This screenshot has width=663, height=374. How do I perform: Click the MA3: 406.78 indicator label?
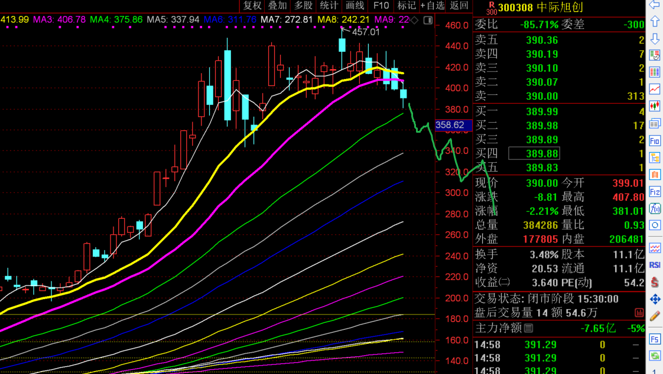[x=59, y=19]
